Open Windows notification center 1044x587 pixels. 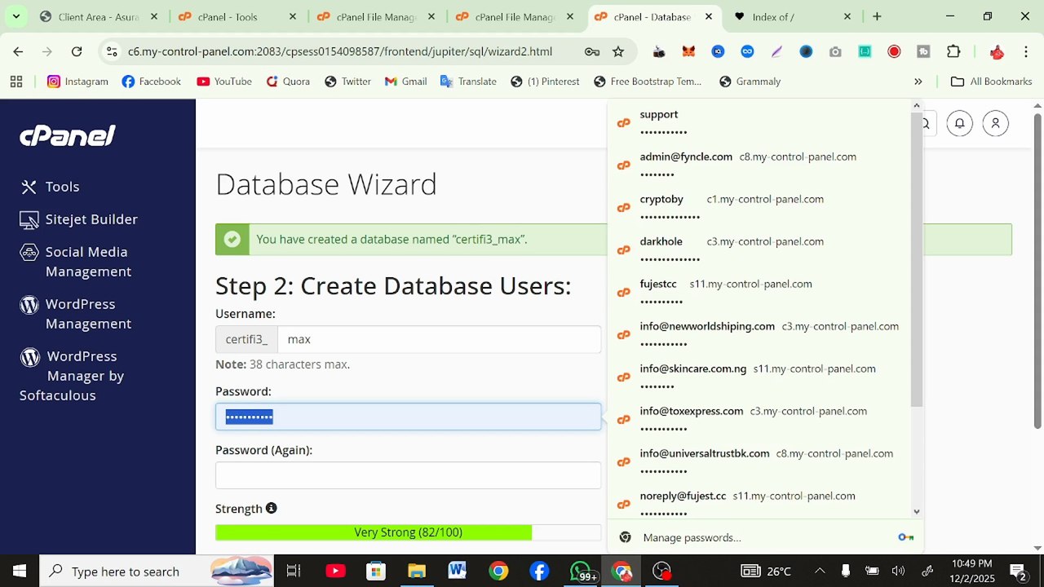1018,571
